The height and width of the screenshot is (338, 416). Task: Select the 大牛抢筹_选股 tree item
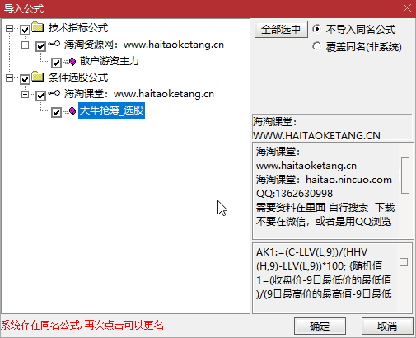tap(111, 110)
